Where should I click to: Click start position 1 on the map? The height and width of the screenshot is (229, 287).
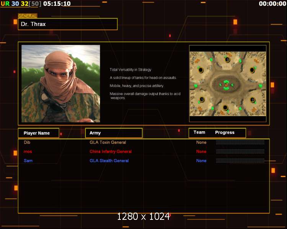click(202, 100)
